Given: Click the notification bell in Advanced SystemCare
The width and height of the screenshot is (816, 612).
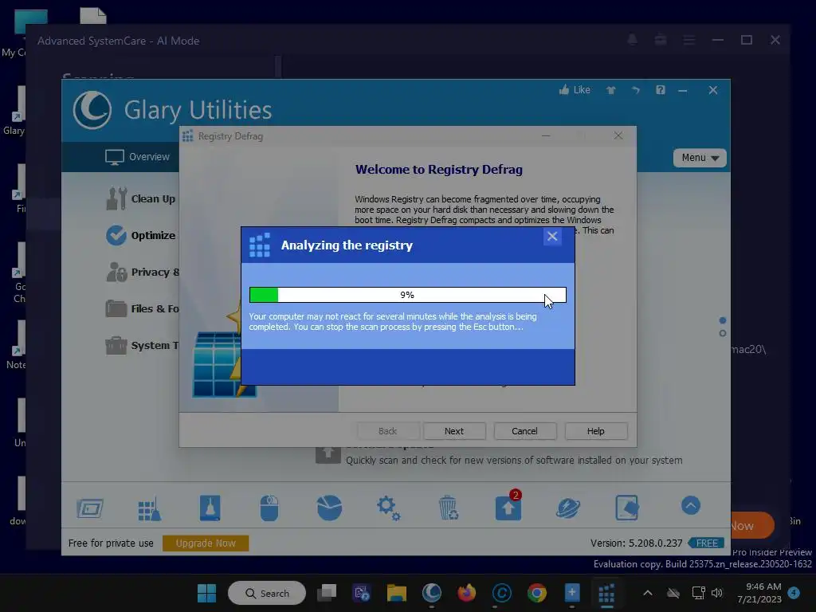Looking at the screenshot, I should (x=632, y=40).
